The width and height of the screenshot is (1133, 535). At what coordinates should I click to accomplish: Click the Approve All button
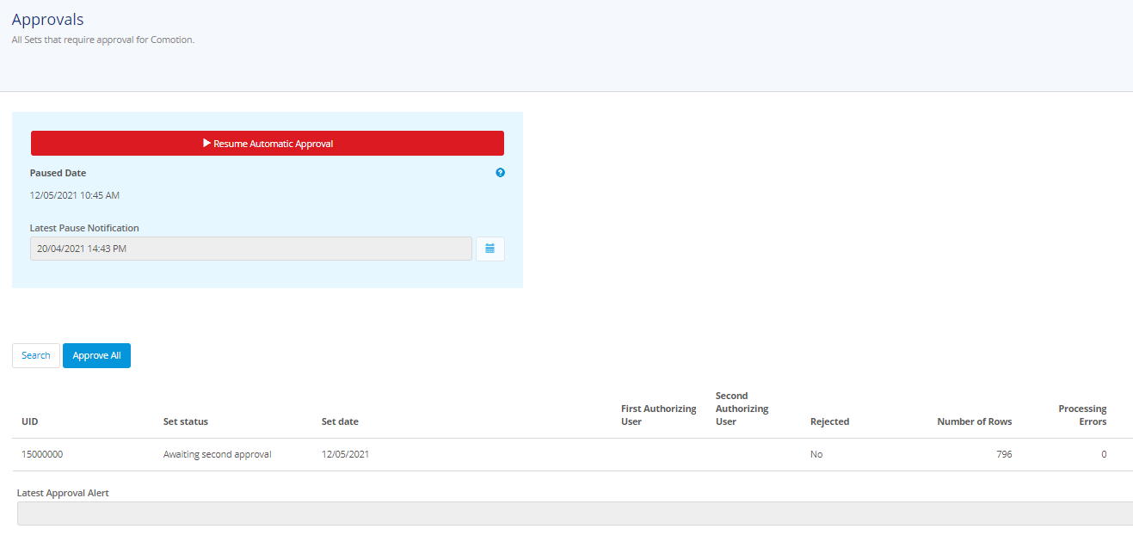pyautogui.click(x=96, y=355)
